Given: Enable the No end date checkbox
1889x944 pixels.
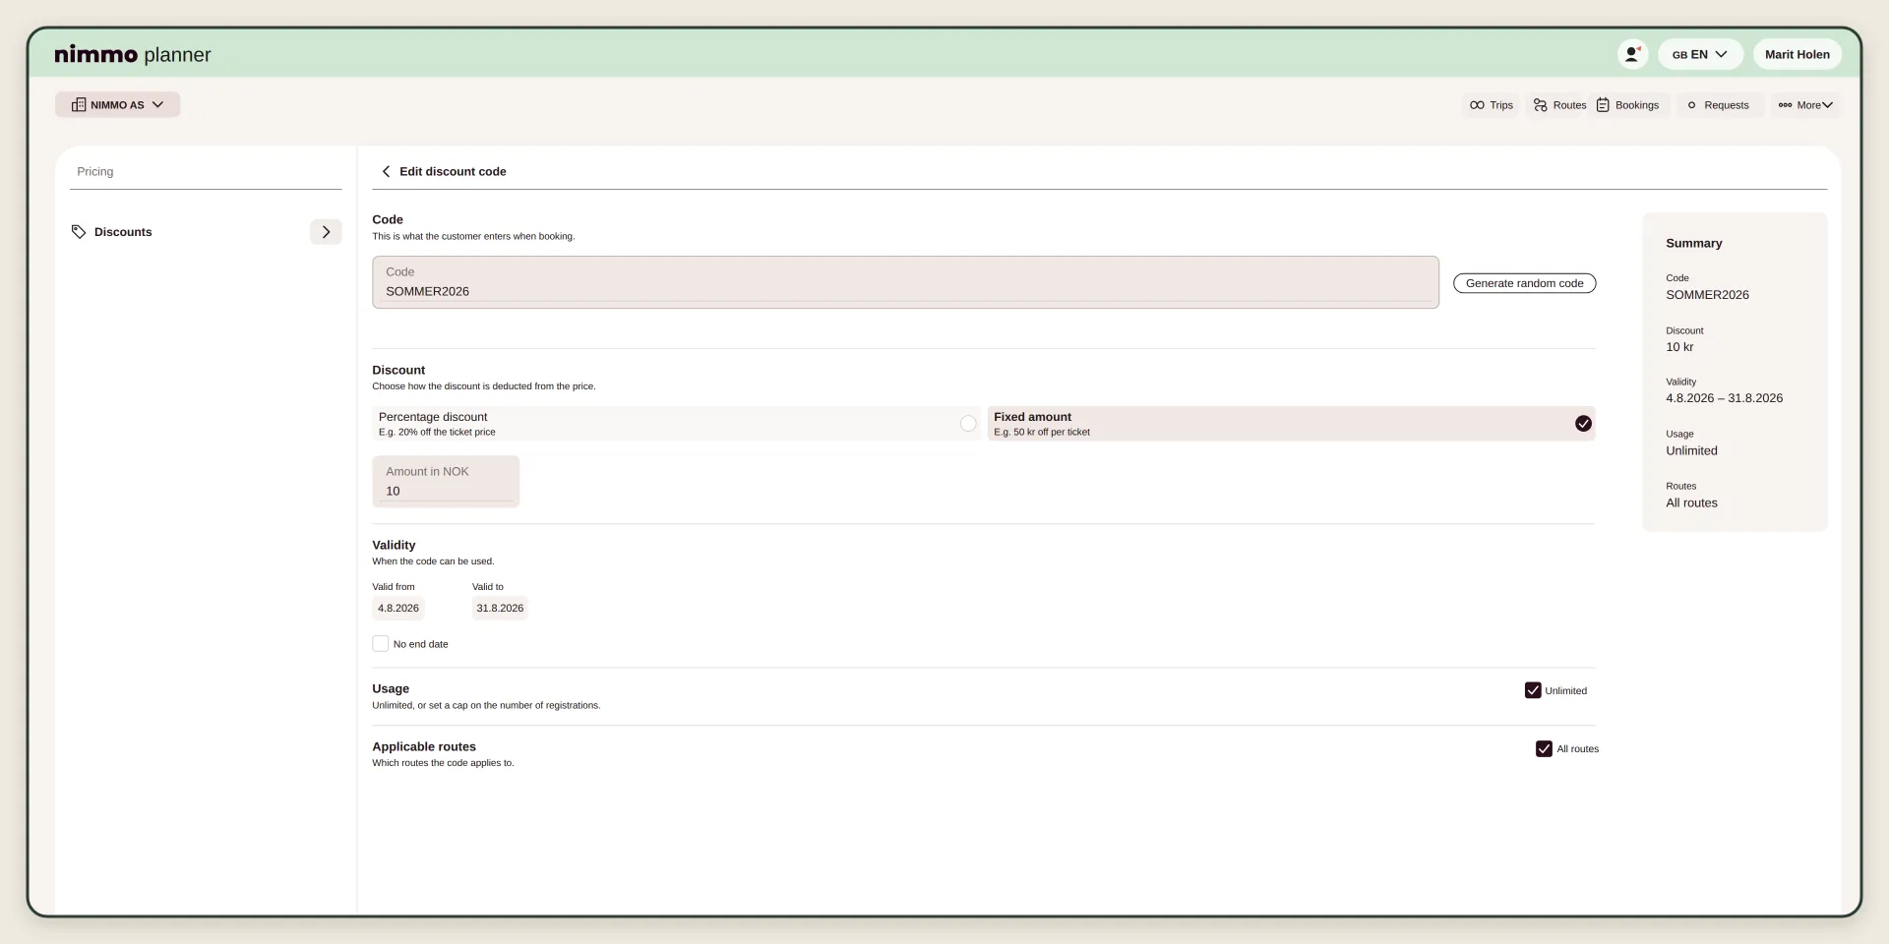Looking at the screenshot, I should coord(381,644).
